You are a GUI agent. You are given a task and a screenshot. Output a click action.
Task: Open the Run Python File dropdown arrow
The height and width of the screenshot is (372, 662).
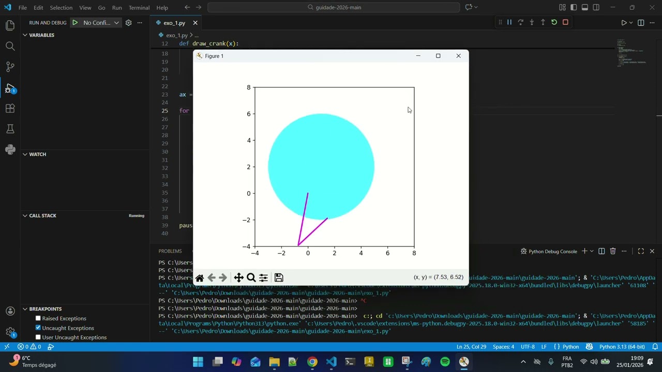[631, 23]
